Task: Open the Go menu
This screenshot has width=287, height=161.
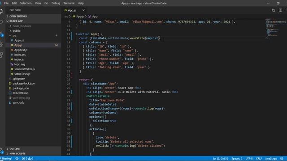Action: [46, 3]
